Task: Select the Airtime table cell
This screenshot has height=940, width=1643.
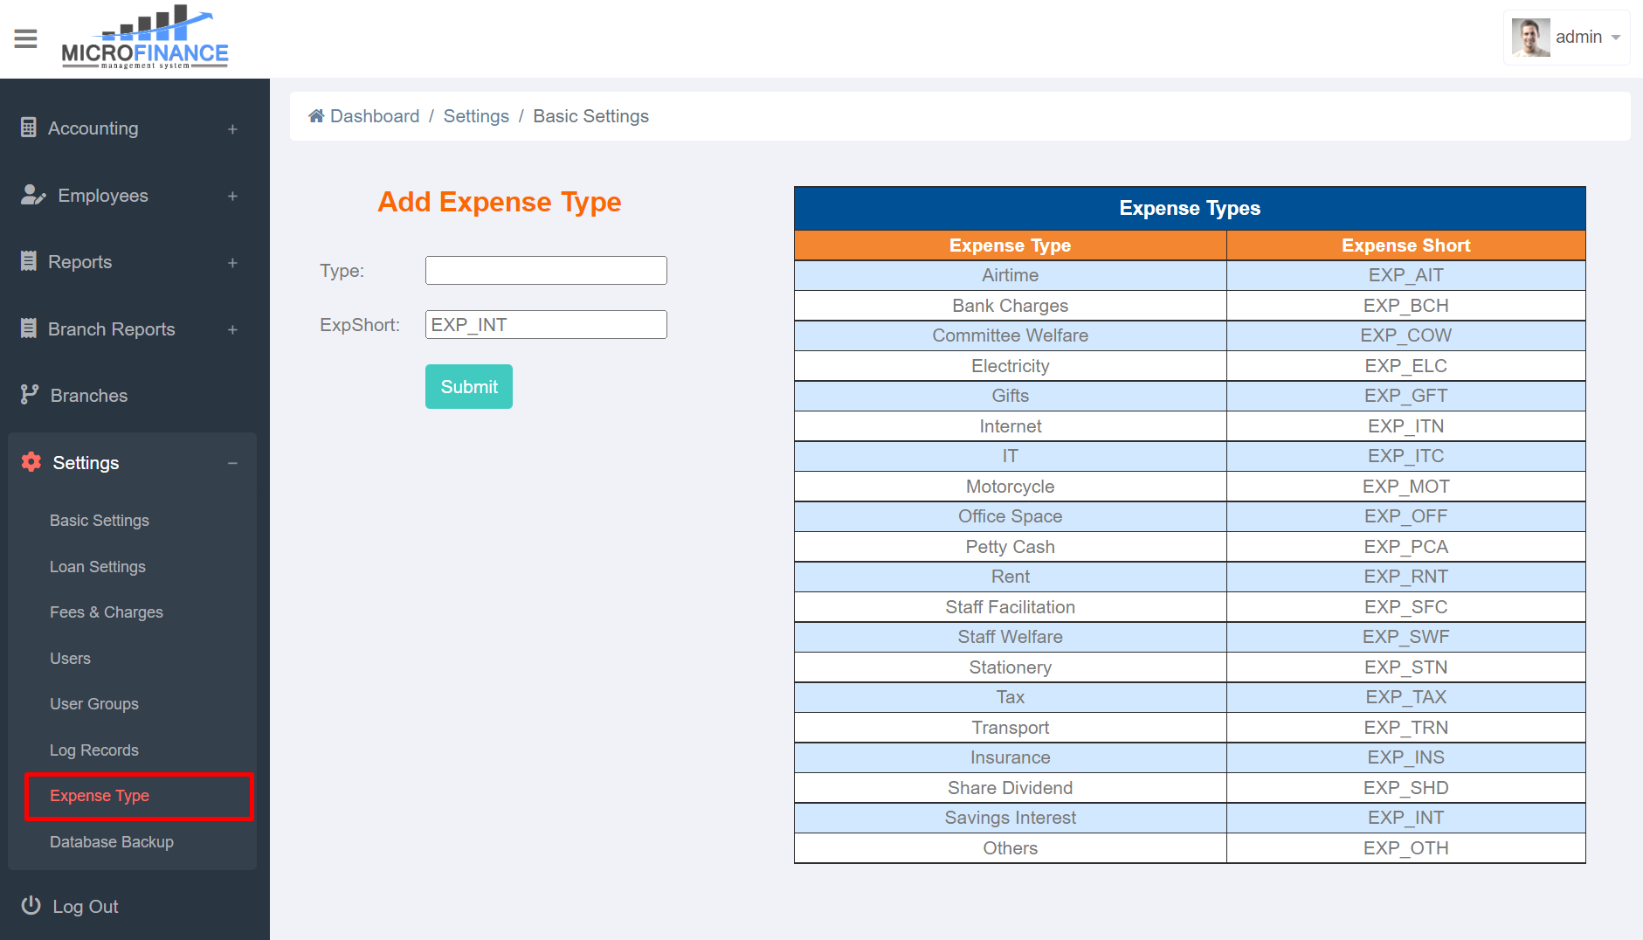Action: pyautogui.click(x=1010, y=275)
